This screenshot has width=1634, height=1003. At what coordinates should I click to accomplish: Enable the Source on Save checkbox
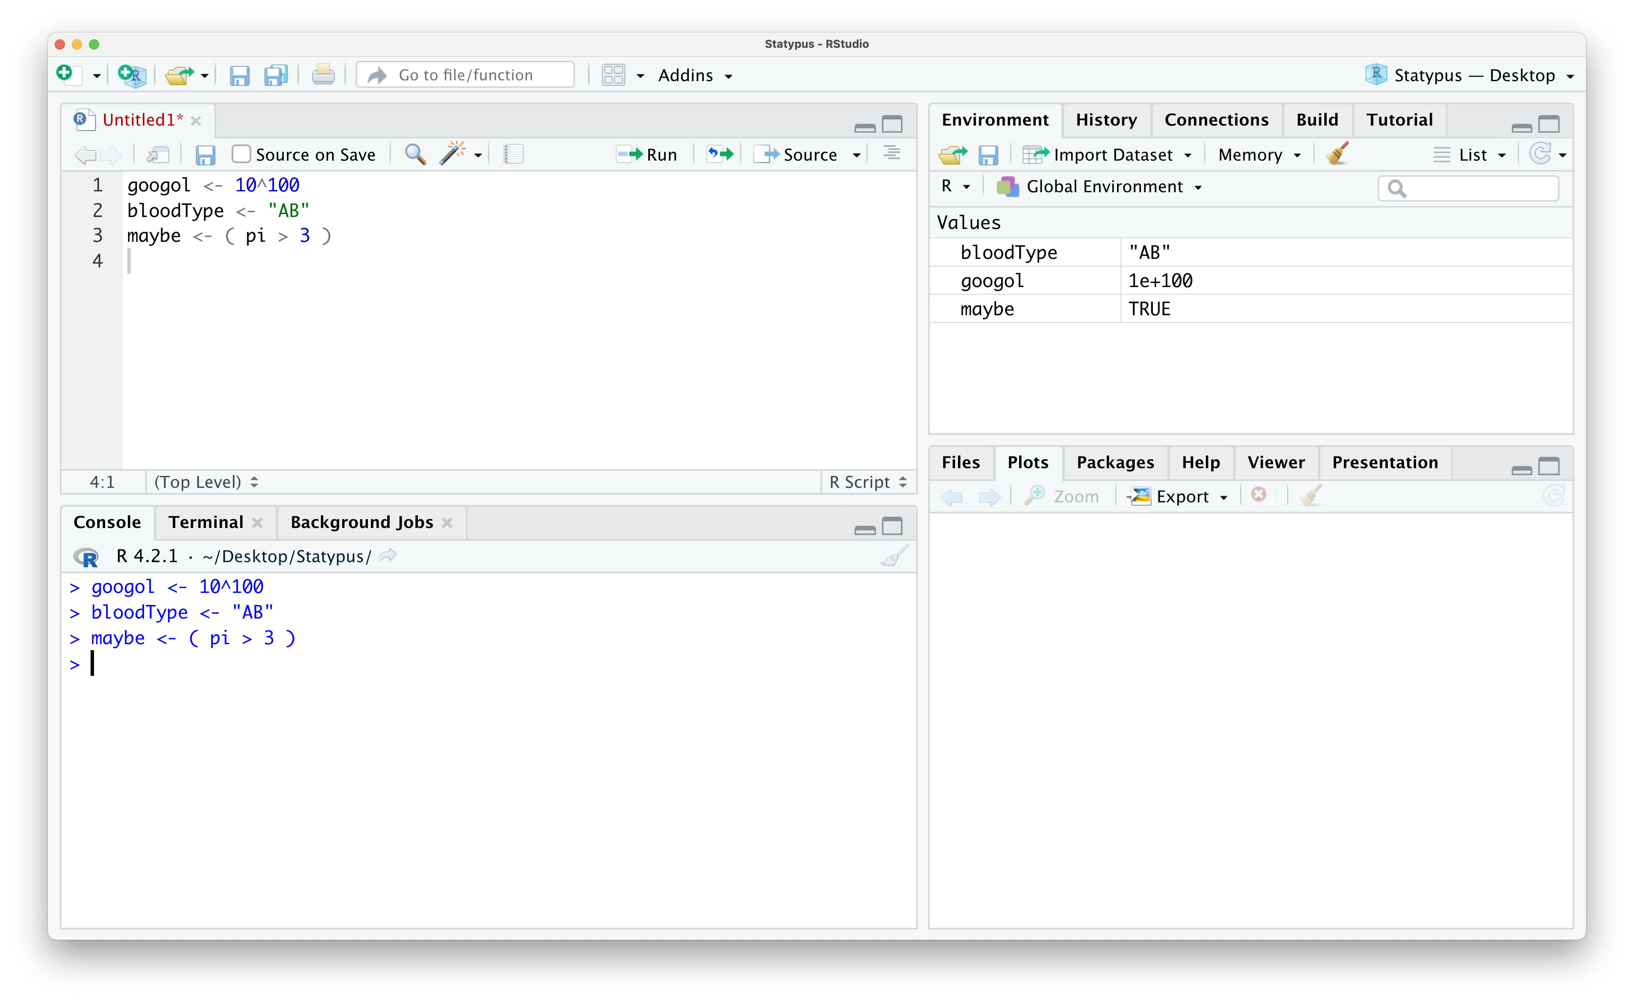[241, 153]
